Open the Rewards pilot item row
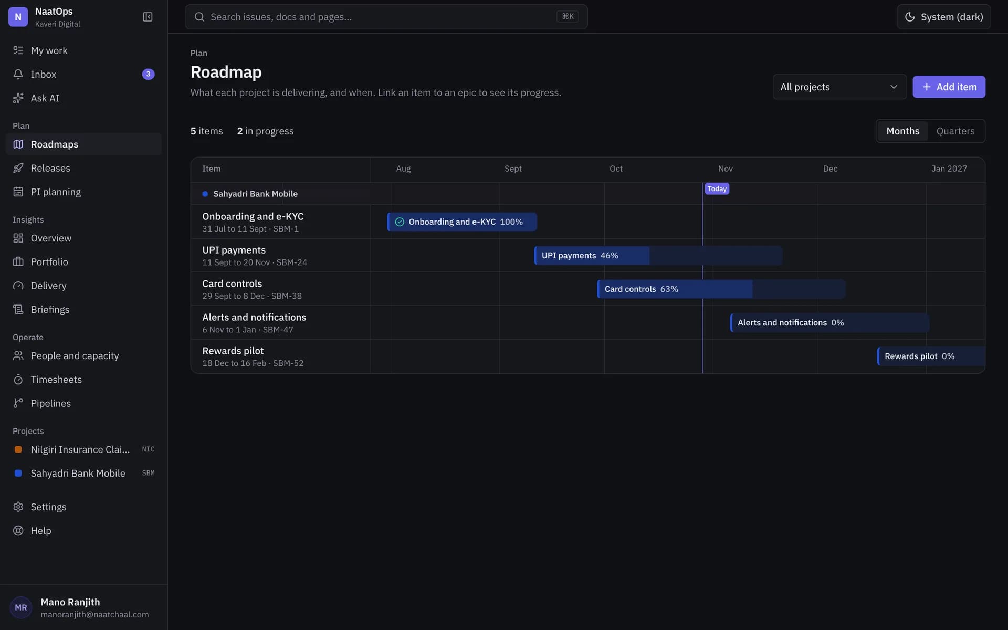This screenshot has height=630, width=1008. click(280, 356)
